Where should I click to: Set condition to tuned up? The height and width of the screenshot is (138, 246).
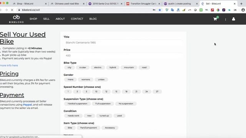click(104, 116)
